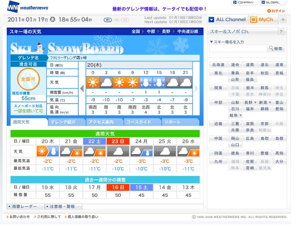This screenshot has height=227, width=303.
Task: Select the m1 size toggle
Action: (108, 20)
